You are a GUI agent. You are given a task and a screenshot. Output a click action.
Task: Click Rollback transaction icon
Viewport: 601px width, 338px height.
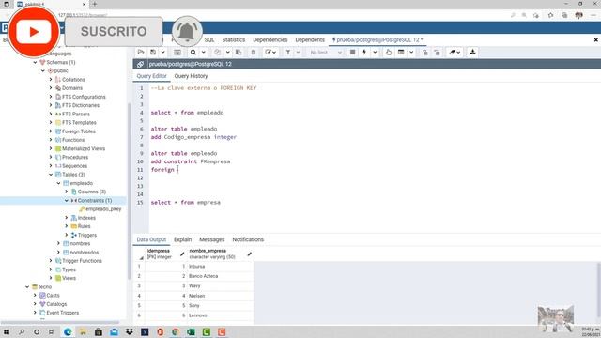[x=437, y=53]
